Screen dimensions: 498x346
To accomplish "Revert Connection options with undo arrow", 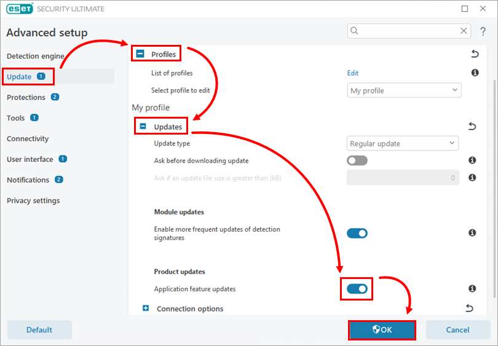I will (470, 309).
